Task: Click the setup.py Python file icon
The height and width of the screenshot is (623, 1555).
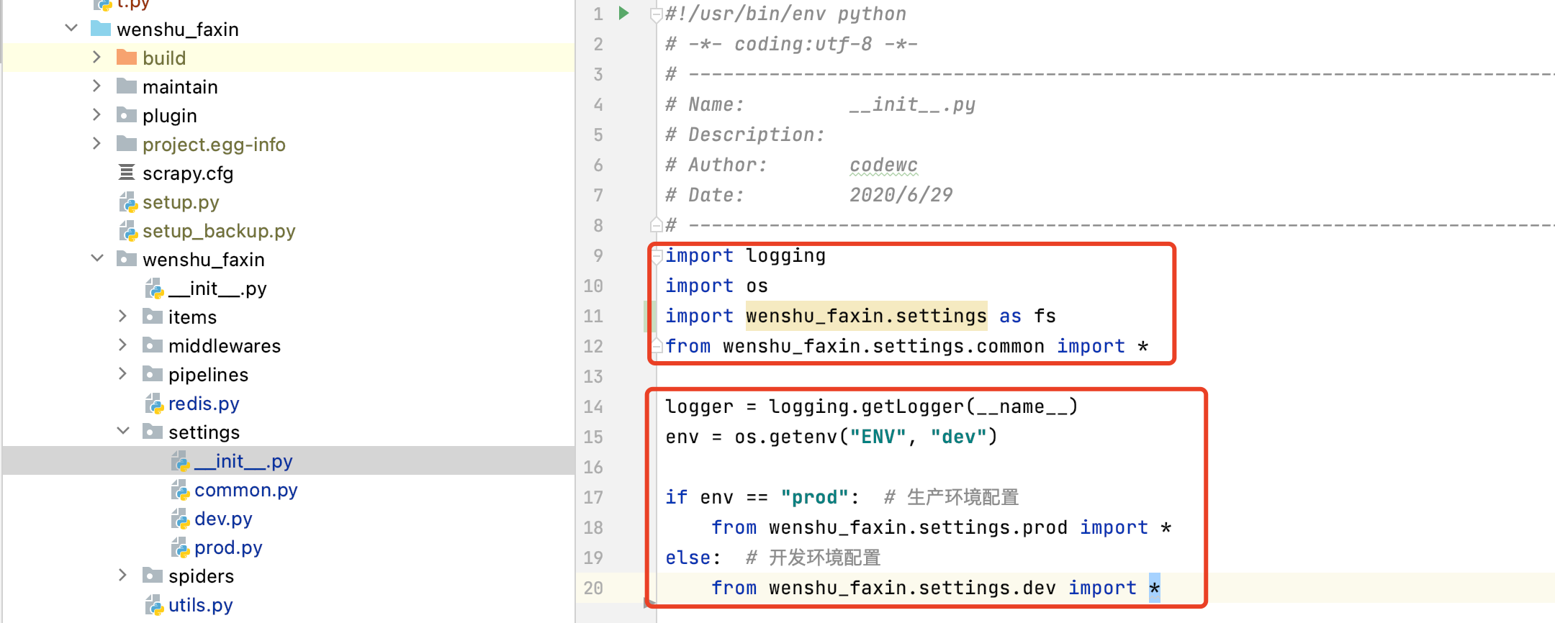Action: (x=128, y=202)
